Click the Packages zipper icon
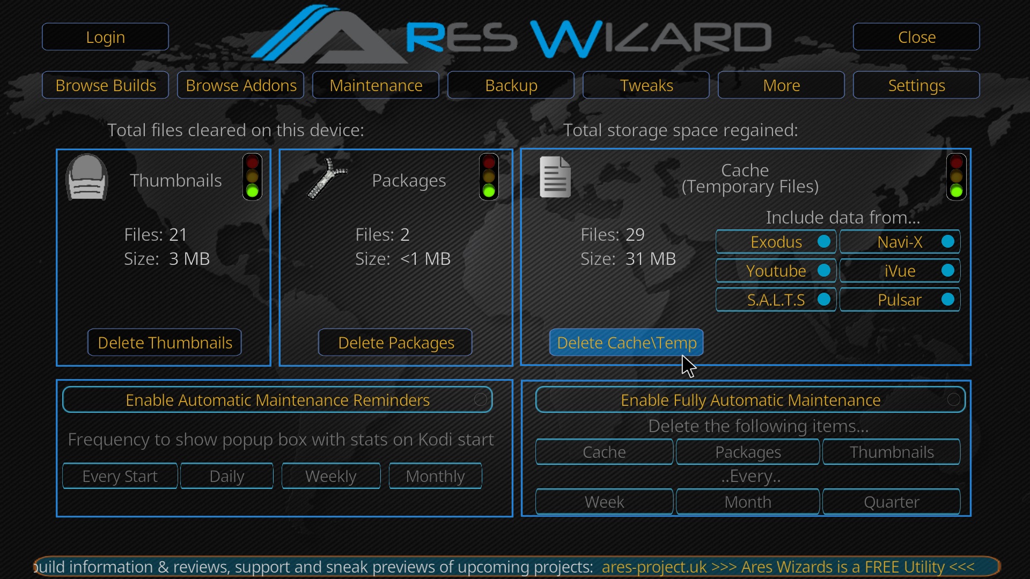1030x579 pixels. (x=327, y=179)
